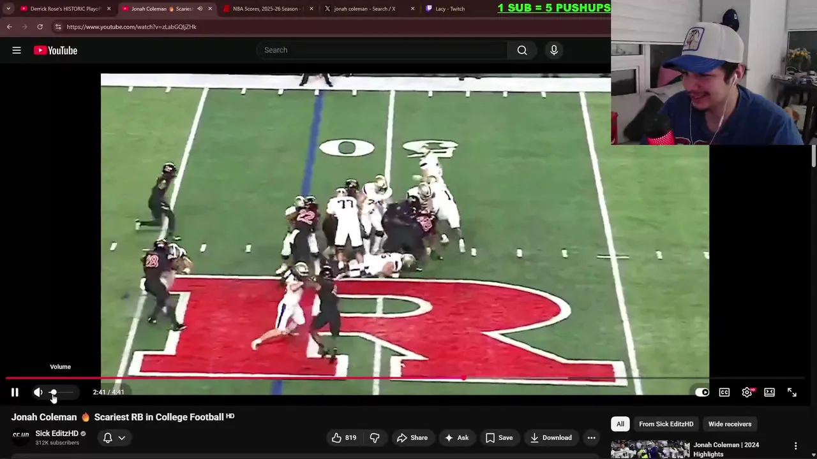
Task: Select From Sick EditzHD chip
Action: pyautogui.click(x=666, y=424)
